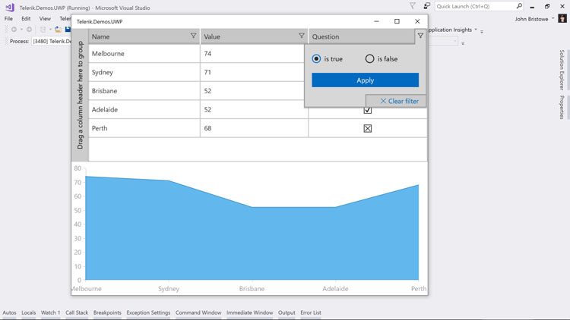Switch to the Locals tab

[x=29, y=312]
